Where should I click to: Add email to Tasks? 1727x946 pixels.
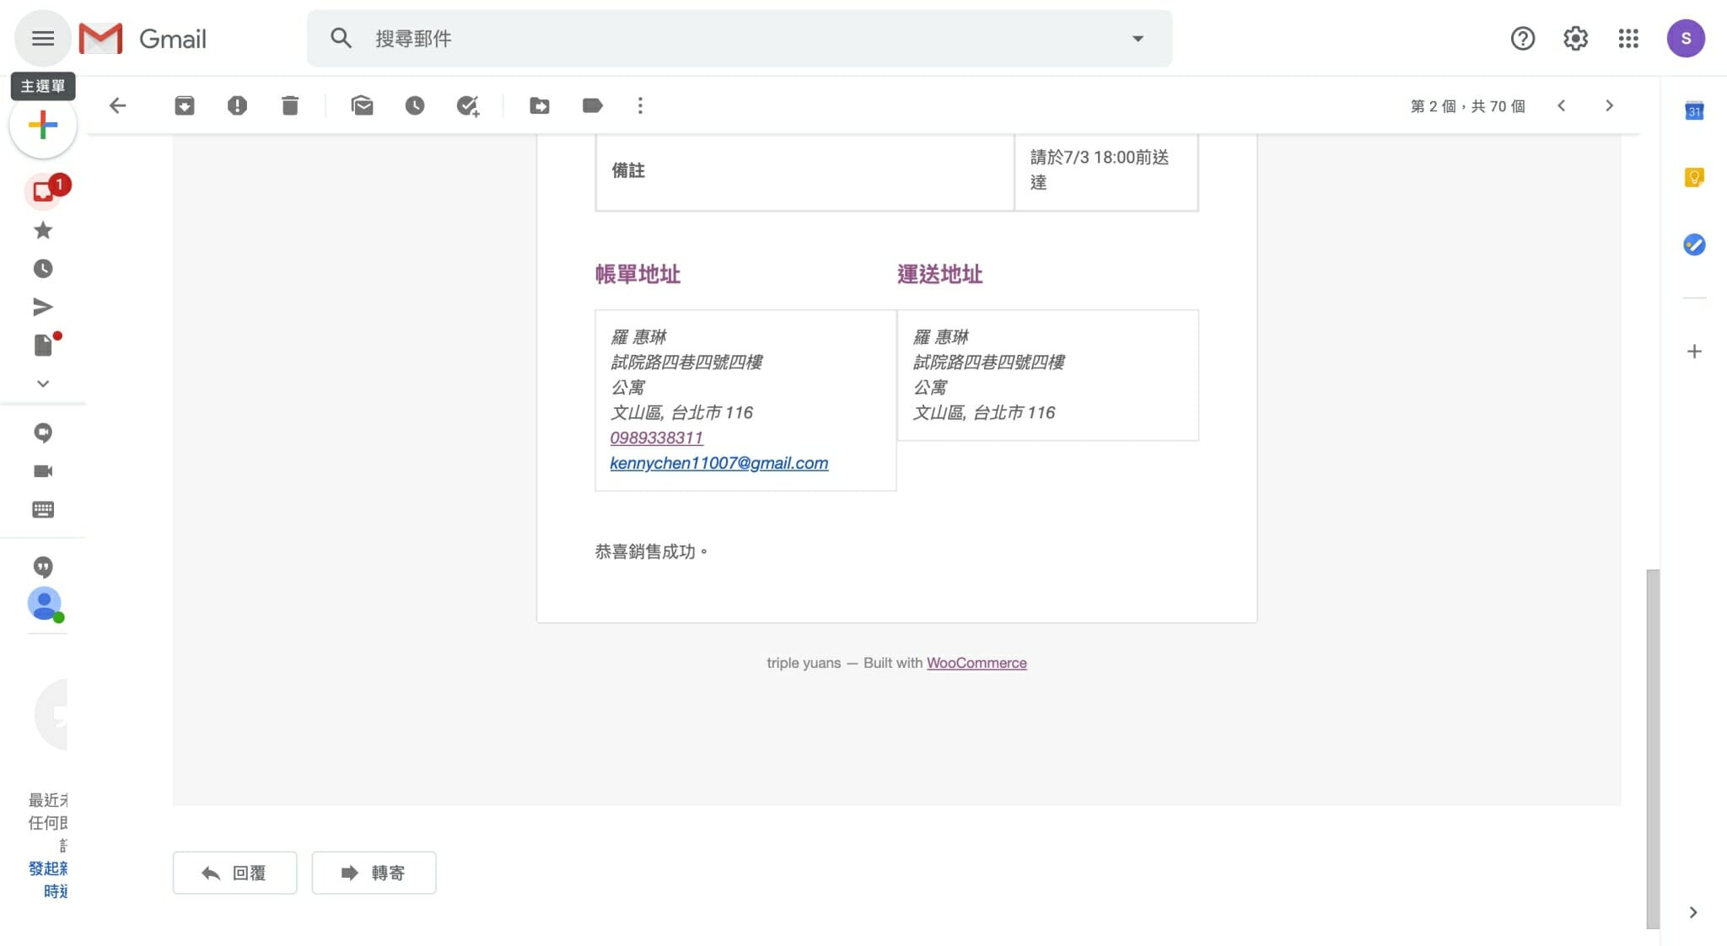467,105
